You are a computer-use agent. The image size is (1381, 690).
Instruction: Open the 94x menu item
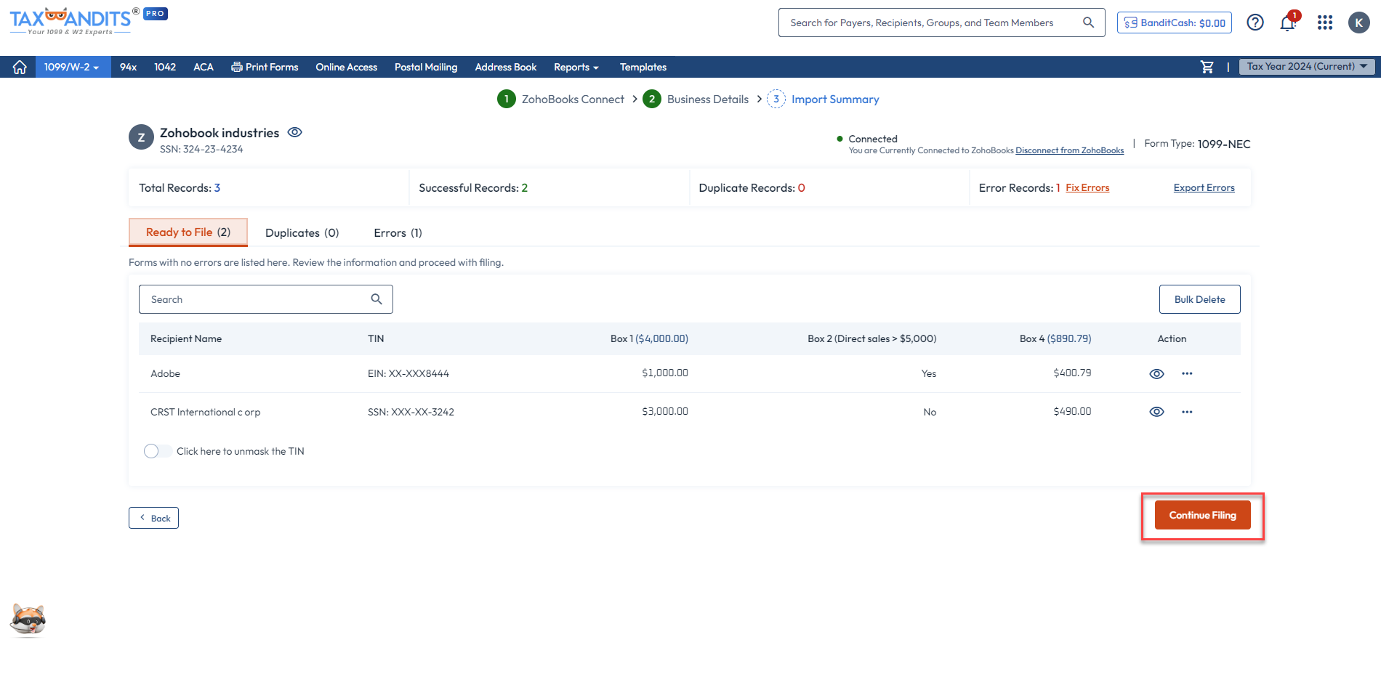(x=128, y=67)
